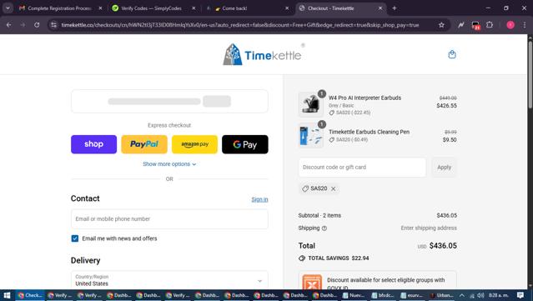533x301 pixels.
Task: Click the Earbuds Cleaning Pen thumbnail
Action: click(310, 135)
